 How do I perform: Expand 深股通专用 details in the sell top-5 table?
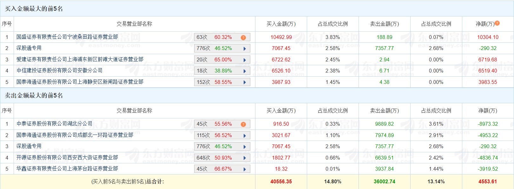[245, 147]
